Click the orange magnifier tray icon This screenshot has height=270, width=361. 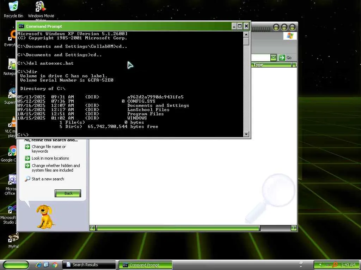pyautogui.click(x=335, y=265)
